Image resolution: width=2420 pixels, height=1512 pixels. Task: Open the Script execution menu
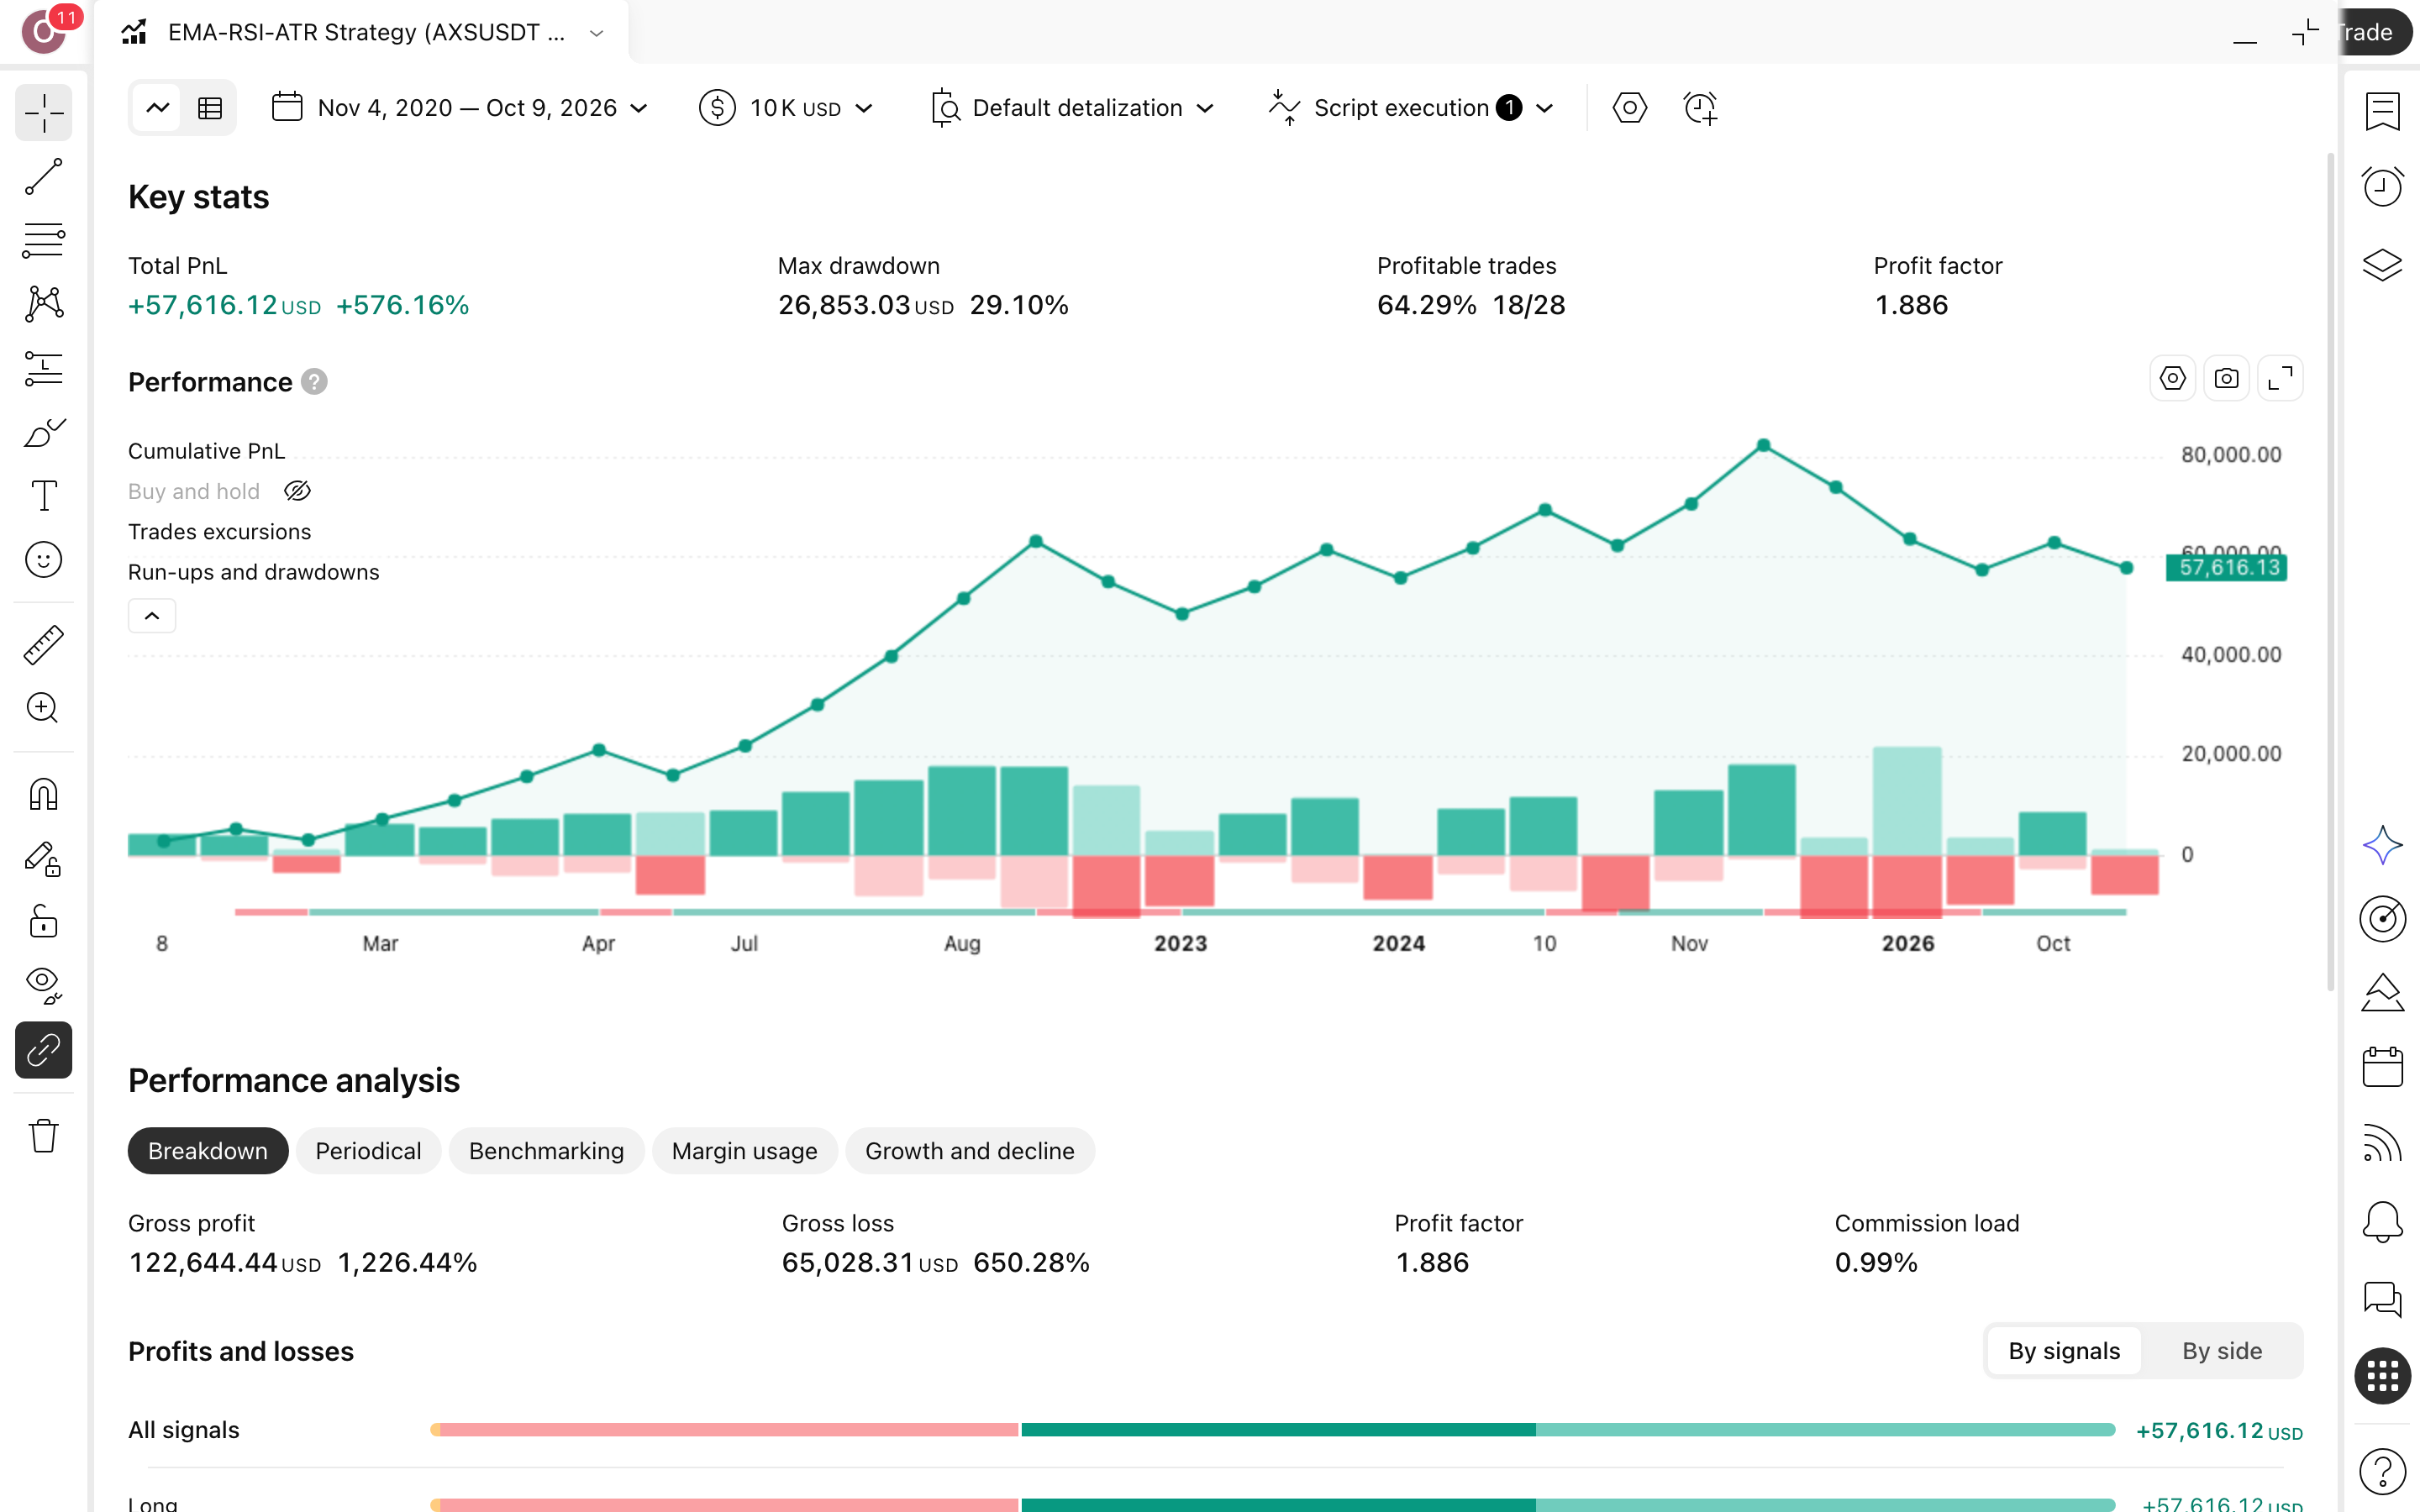[x=1411, y=108]
